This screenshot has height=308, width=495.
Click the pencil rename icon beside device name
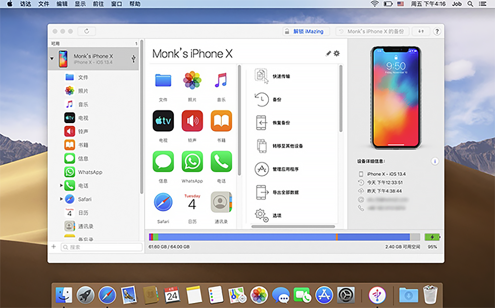pos(328,53)
